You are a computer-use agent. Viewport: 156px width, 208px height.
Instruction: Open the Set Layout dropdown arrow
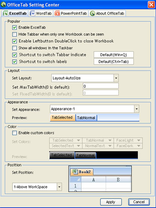116,78
